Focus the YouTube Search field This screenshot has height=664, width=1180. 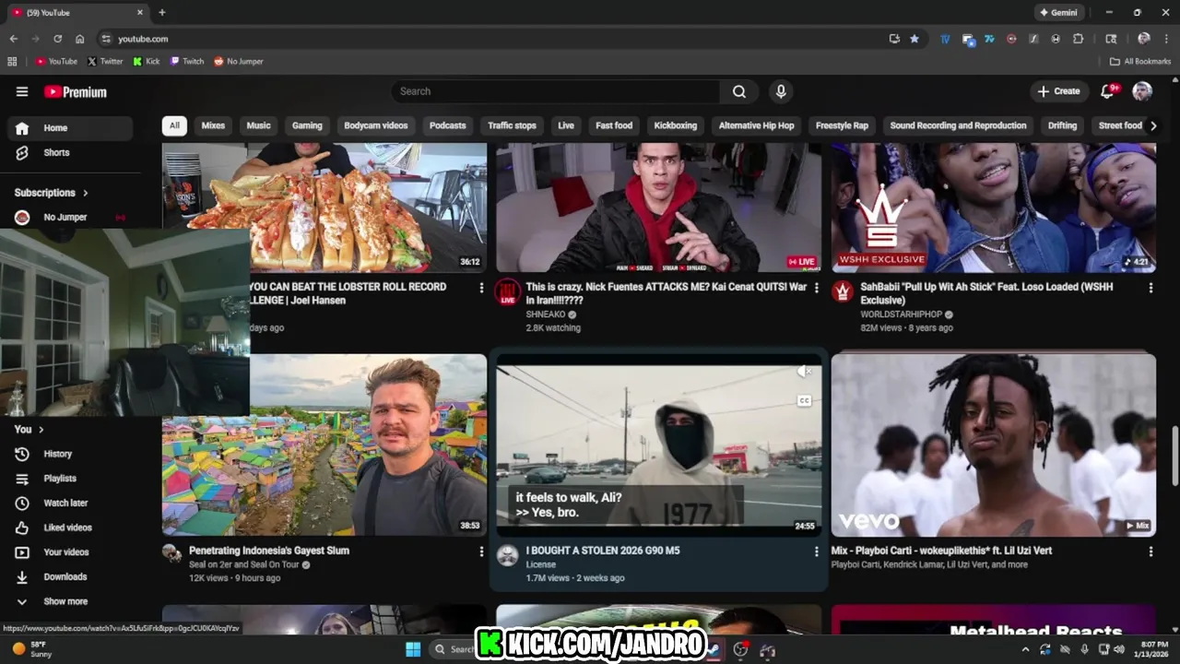pos(556,91)
